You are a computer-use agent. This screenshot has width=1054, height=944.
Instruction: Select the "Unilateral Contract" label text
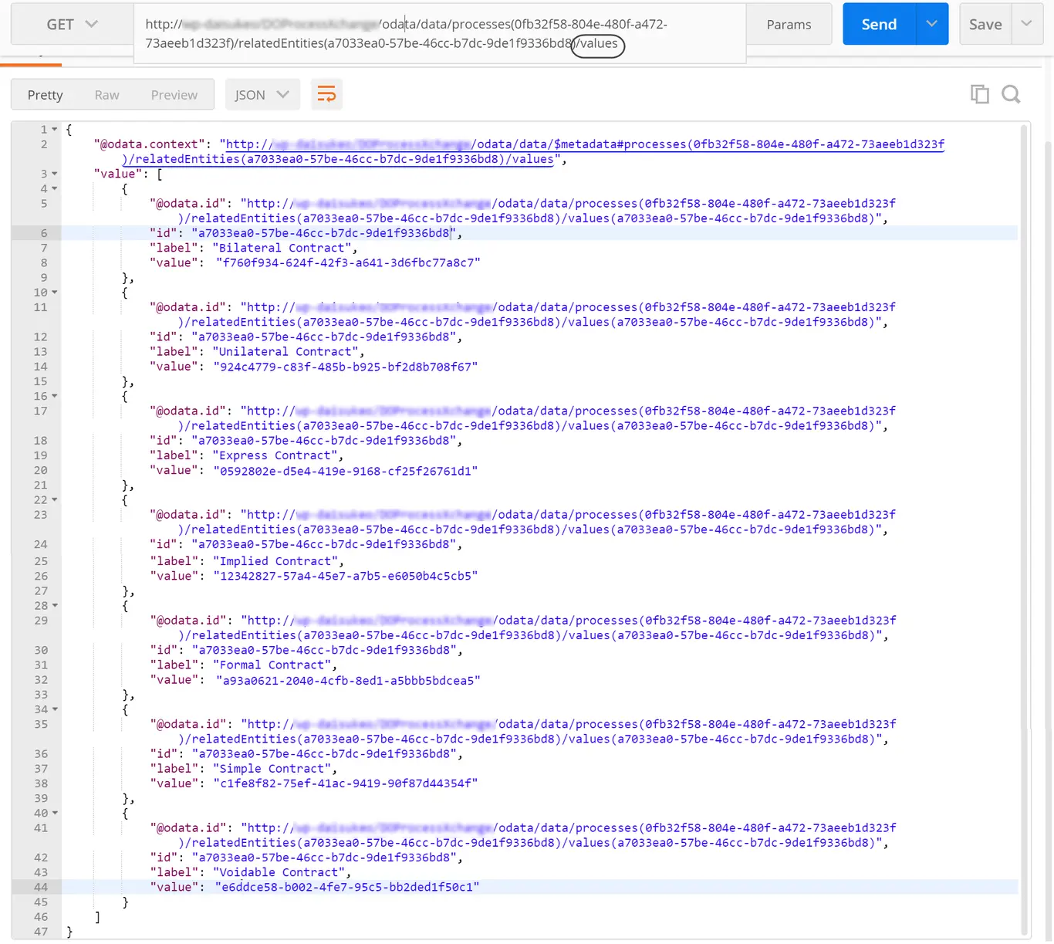coord(285,351)
